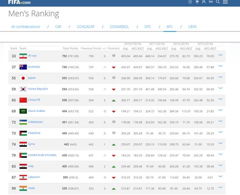Click the user account icon

pyautogui.click(x=204, y=2)
